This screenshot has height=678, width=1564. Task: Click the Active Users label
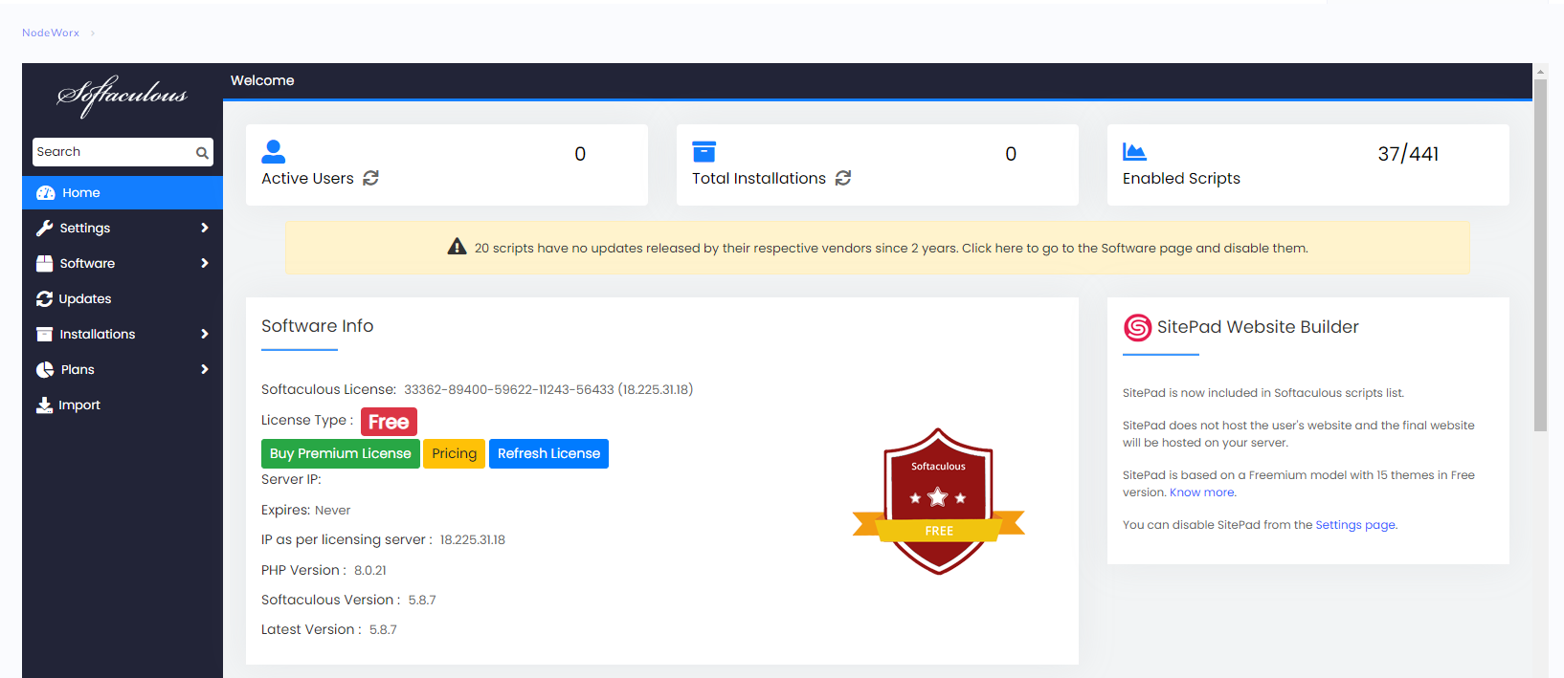(x=307, y=179)
